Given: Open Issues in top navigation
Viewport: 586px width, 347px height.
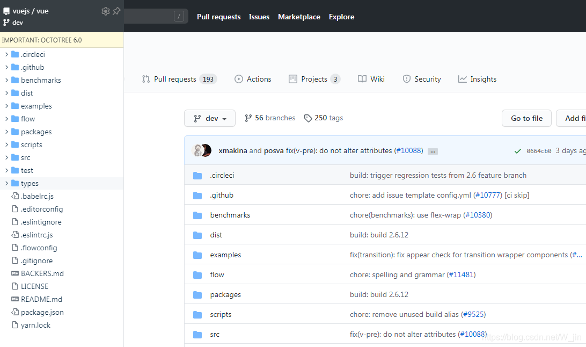Looking at the screenshot, I should pyautogui.click(x=259, y=17).
